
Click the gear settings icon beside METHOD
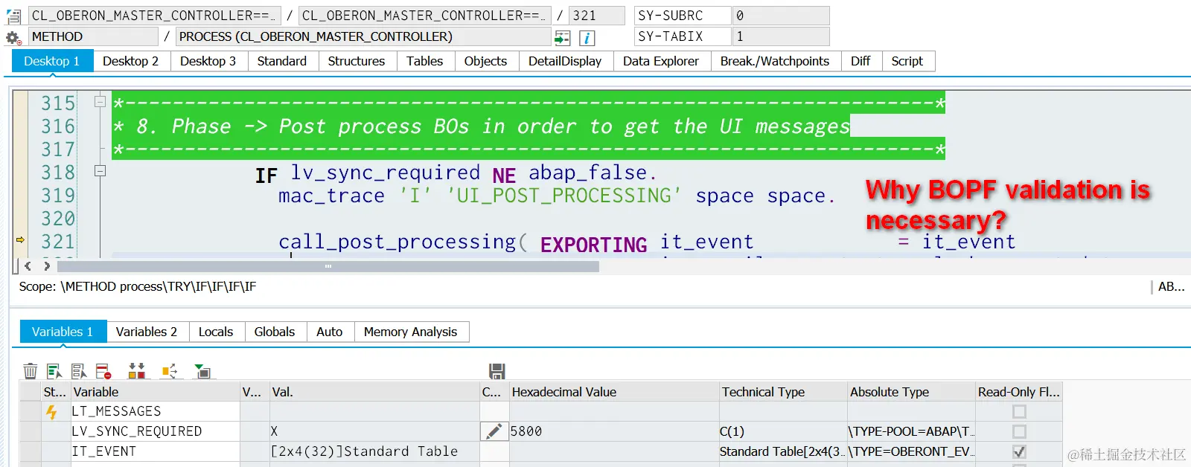pyautogui.click(x=13, y=37)
